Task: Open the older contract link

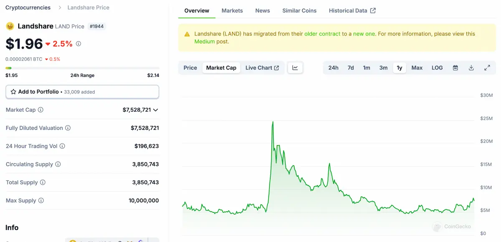Action: pyautogui.click(x=322, y=34)
